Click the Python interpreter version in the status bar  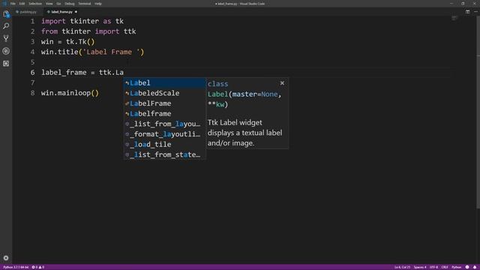(16, 267)
